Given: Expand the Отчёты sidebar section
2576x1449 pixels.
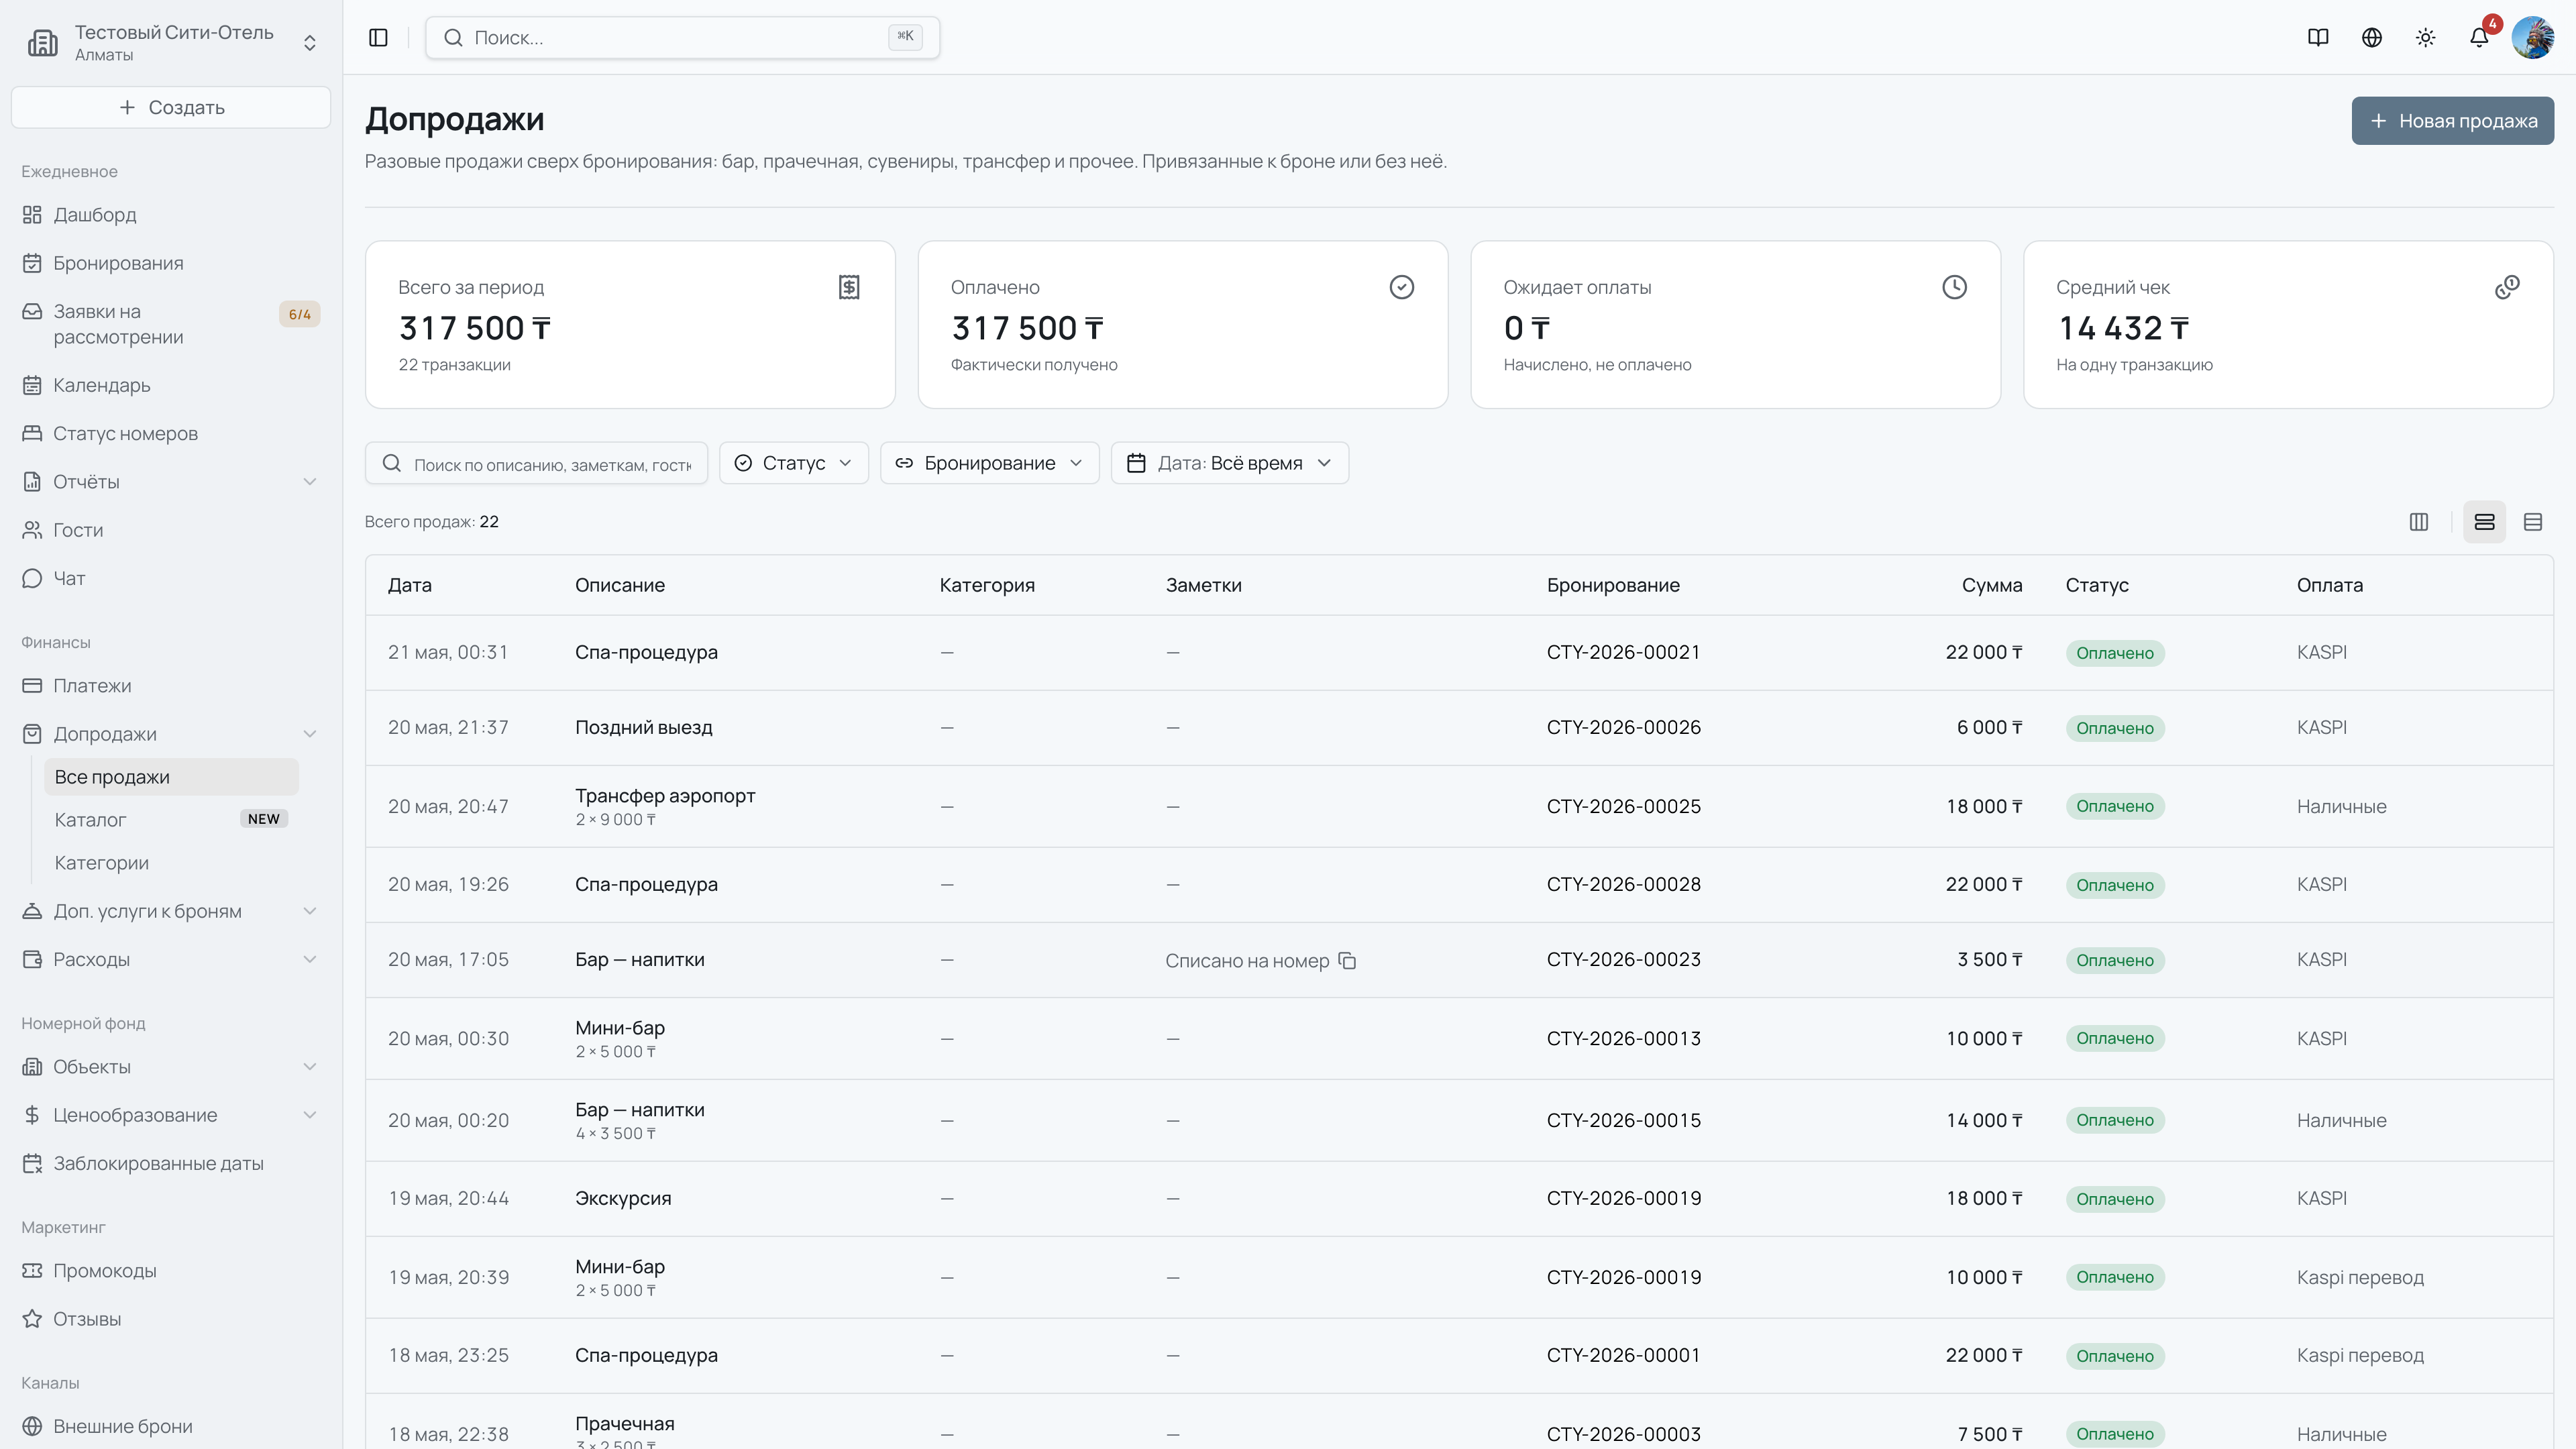Looking at the screenshot, I should coord(171,482).
